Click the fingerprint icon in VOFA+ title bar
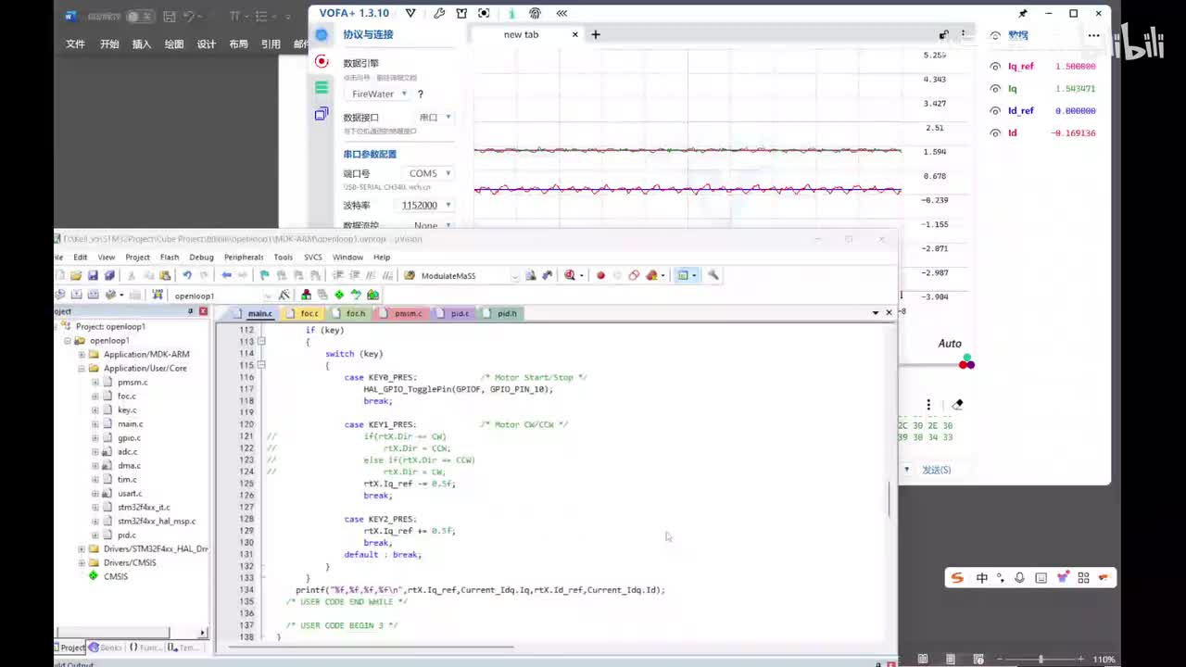Image resolution: width=1186 pixels, height=667 pixels. pyautogui.click(x=535, y=13)
